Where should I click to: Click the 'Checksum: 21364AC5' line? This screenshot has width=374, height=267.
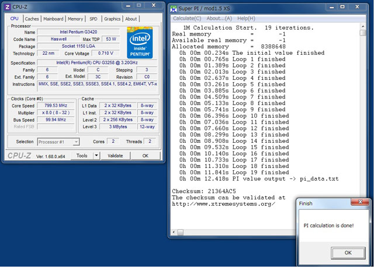(204, 191)
